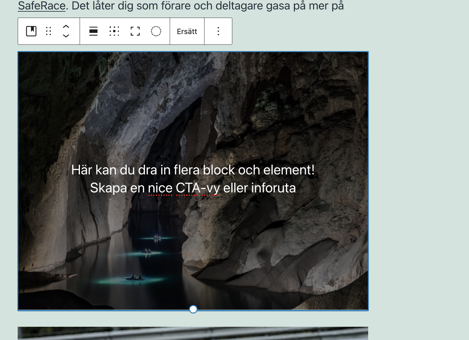Open the block options kebab menu

[x=218, y=31]
